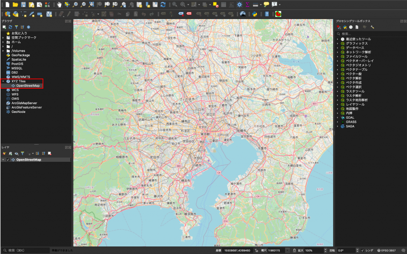Open the help contents book icon
This screenshot has width=407, height=254.
point(267,14)
